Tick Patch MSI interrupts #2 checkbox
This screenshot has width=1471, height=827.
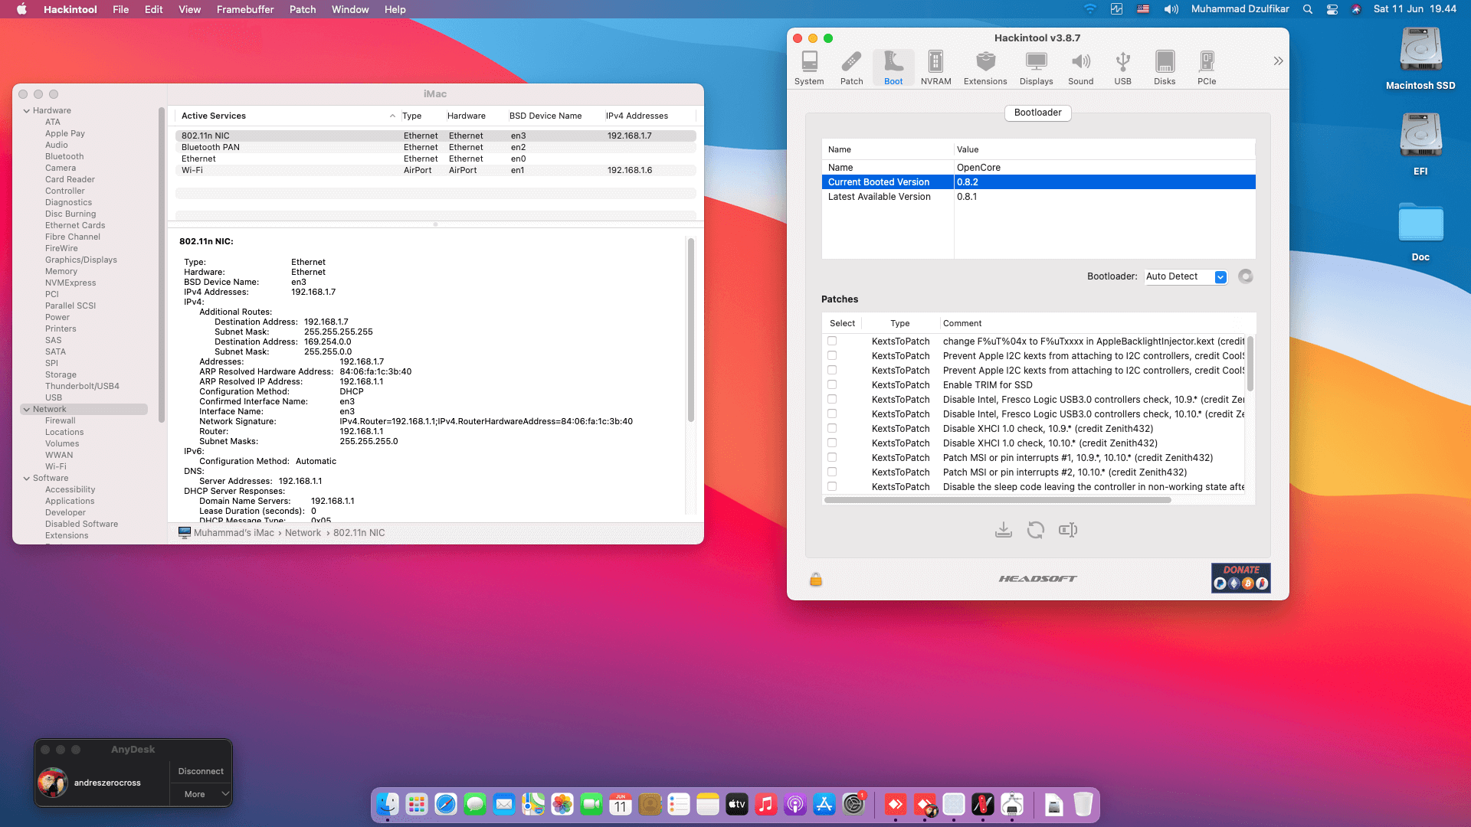[832, 472]
